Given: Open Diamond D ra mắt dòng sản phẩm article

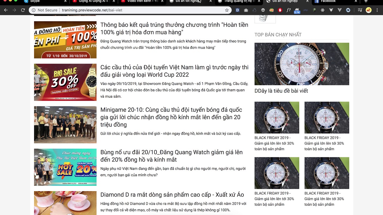Looking at the screenshot, I should (172, 195).
